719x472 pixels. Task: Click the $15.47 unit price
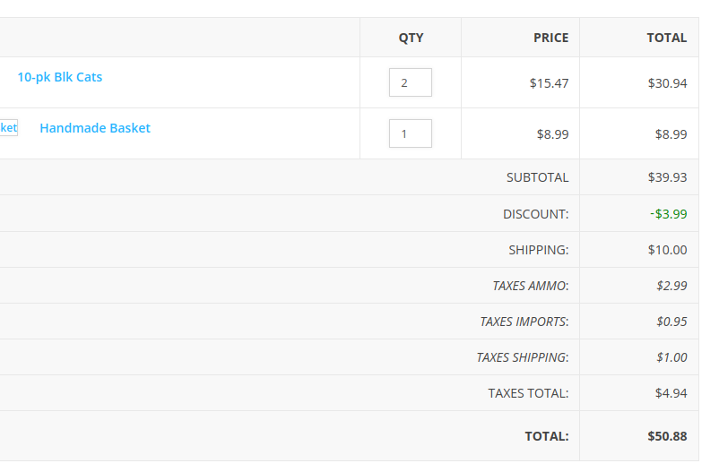coord(549,83)
